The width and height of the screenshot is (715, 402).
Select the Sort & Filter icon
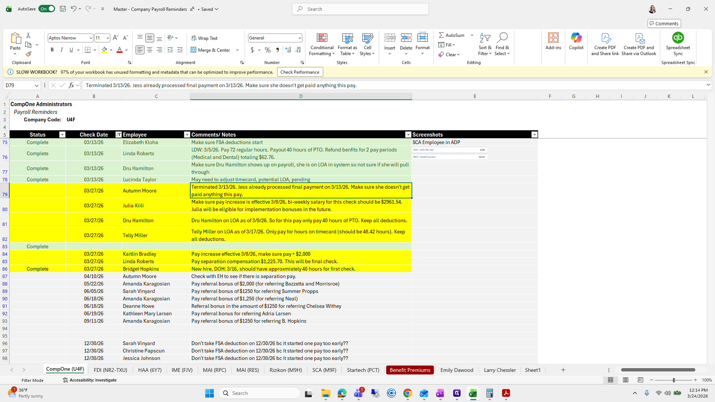pos(485,44)
